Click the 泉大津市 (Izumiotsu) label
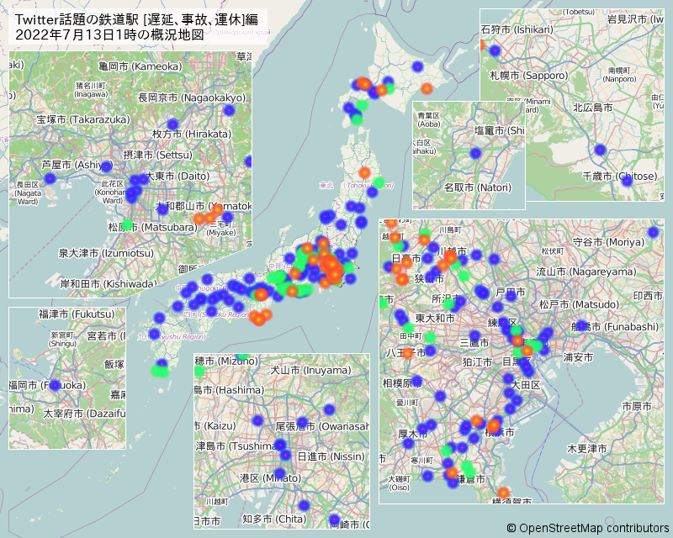Image resolution: width=673 pixels, height=538 pixels. pos(106,253)
